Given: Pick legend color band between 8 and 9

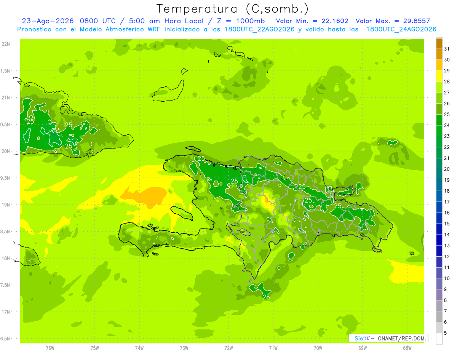Looking at the screenshot, I should pyautogui.click(x=439, y=295).
